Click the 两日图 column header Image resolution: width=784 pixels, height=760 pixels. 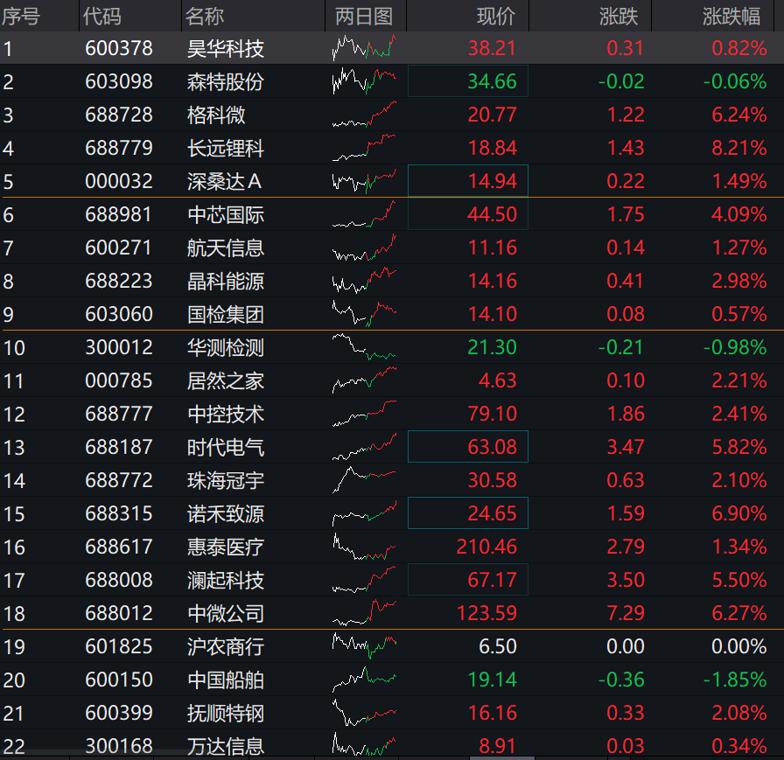coord(364,17)
